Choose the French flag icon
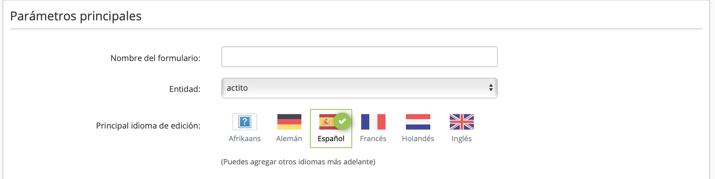 pyautogui.click(x=373, y=122)
